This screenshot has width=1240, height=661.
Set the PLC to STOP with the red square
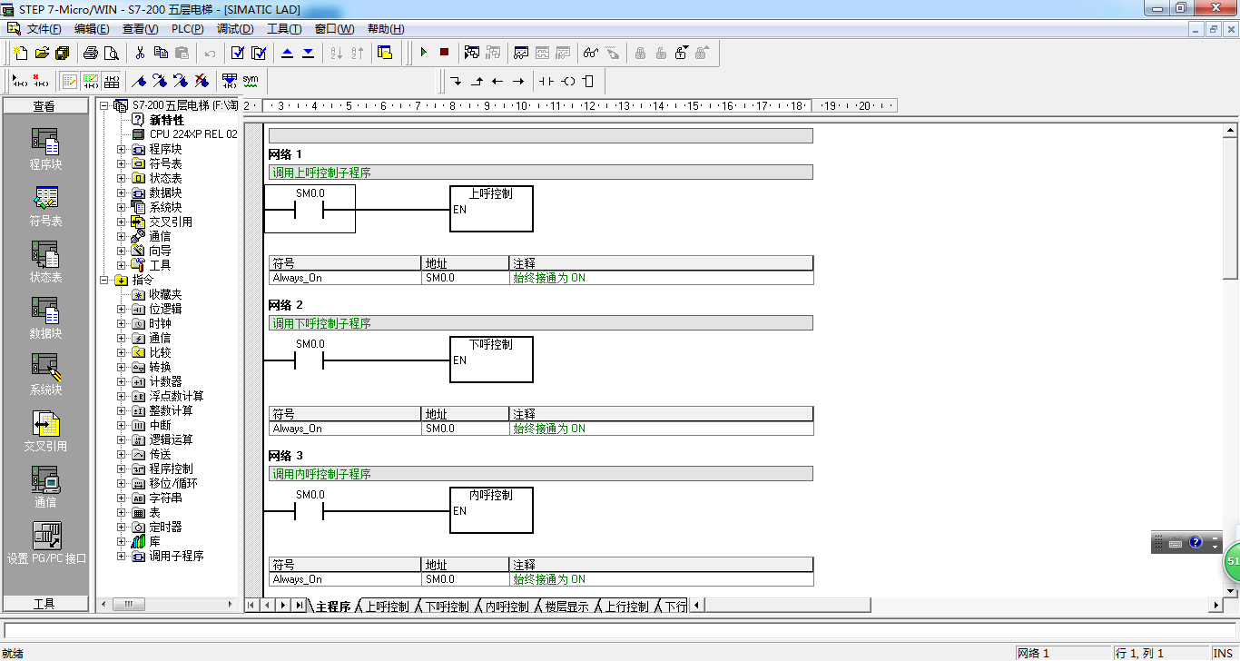pos(445,53)
